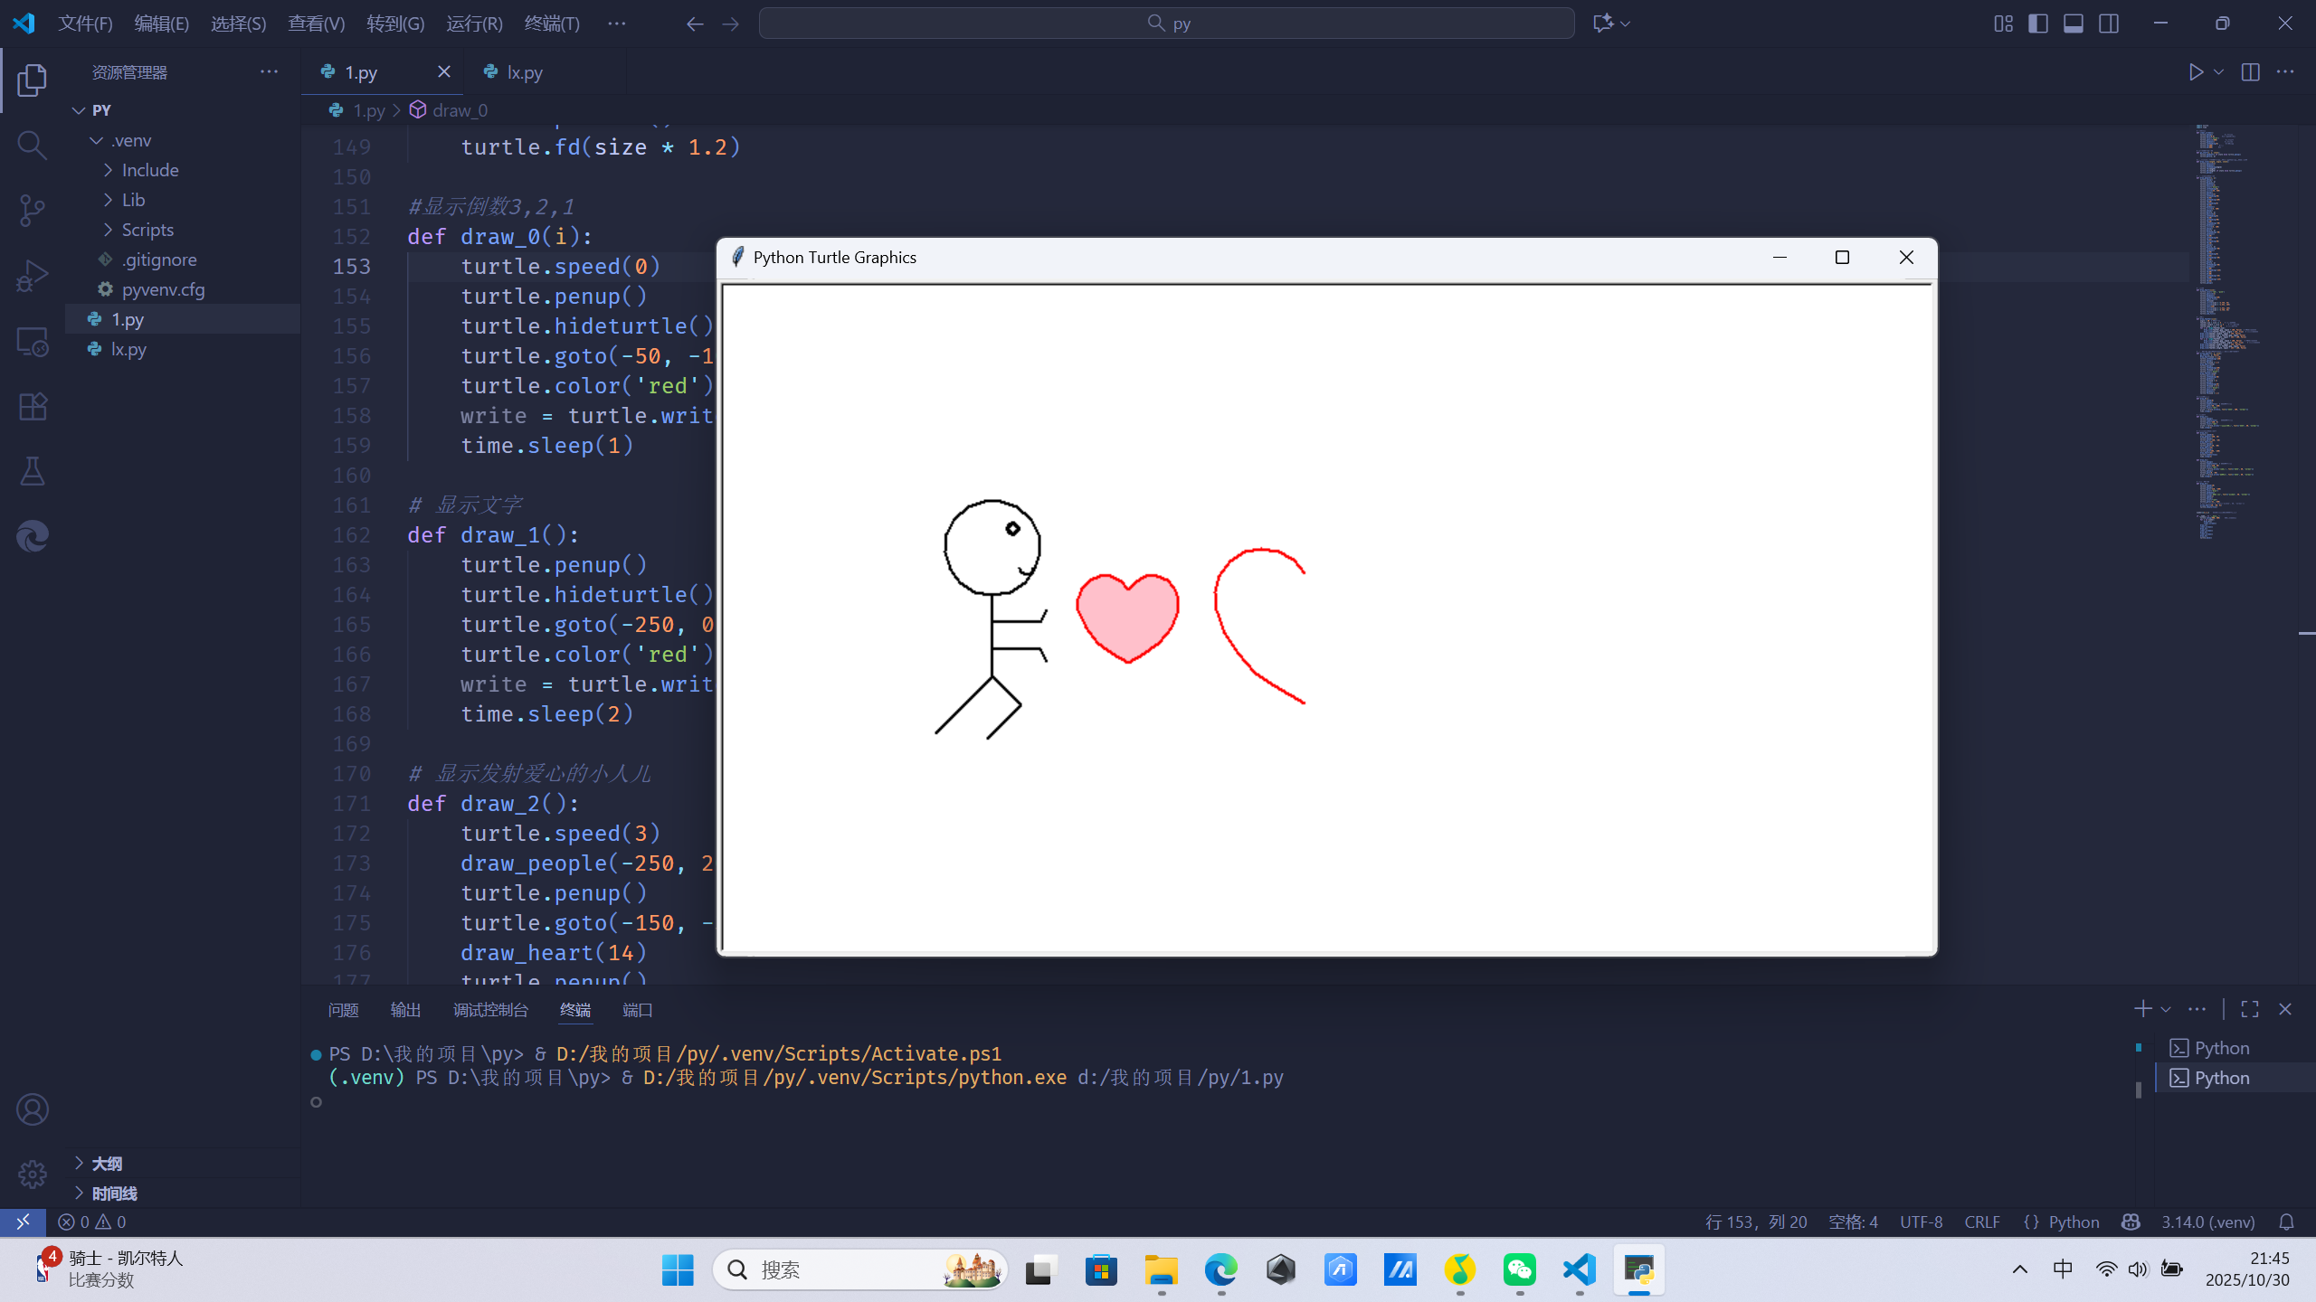Open the Search view in activity bar
Screen dimensions: 2316x1302
click(x=33, y=145)
